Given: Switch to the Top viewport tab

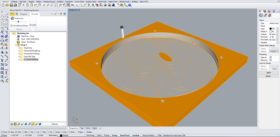Looking at the screenshot, I should (x=82, y=128).
